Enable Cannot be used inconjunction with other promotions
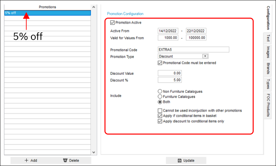 tap(160, 111)
